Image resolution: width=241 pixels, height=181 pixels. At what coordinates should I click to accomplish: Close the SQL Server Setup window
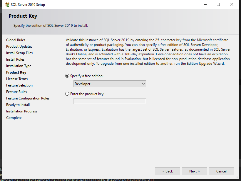[x=232, y=5]
